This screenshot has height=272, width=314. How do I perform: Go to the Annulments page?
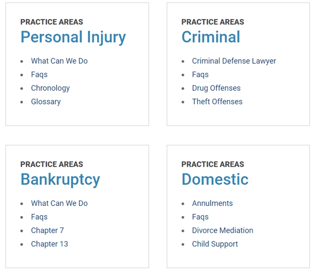tap(212, 203)
